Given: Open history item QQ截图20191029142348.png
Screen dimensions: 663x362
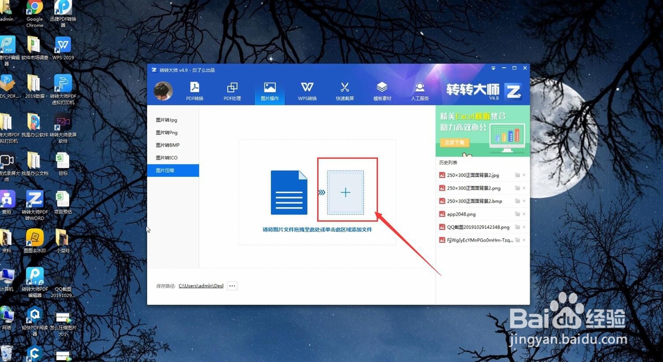Looking at the screenshot, I should click(478, 227).
